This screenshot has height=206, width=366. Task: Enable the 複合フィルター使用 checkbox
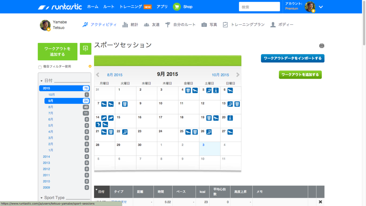coord(39,66)
